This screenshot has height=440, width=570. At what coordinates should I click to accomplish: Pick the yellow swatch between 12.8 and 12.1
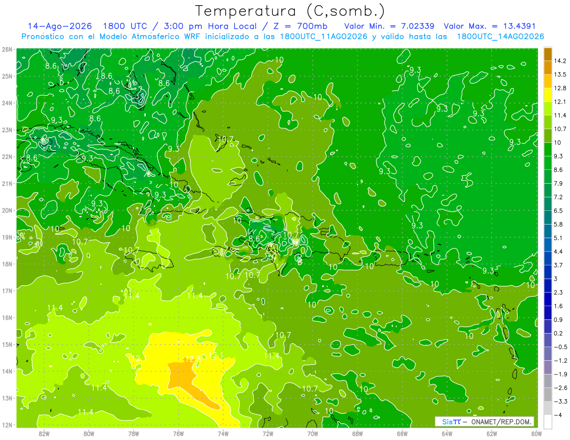click(548, 95)
